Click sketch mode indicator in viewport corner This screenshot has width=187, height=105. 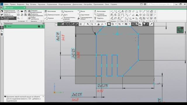point(180,30)
